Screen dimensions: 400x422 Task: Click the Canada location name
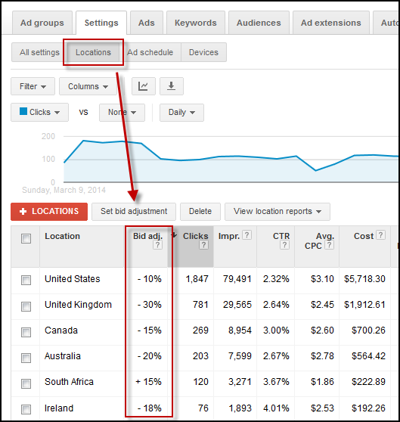pos(61,330)
